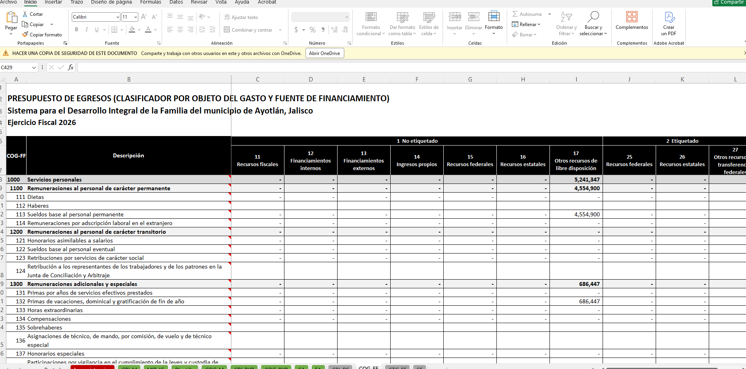Image resolution: width=746 pixels, height=369 pixels.
Task: Toggle bold formatting
Action: tap(76, 30)
